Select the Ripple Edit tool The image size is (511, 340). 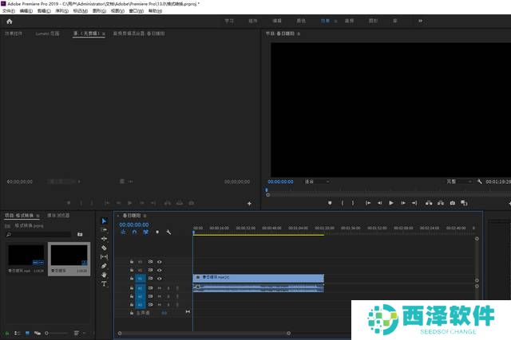tap(104, 239)
